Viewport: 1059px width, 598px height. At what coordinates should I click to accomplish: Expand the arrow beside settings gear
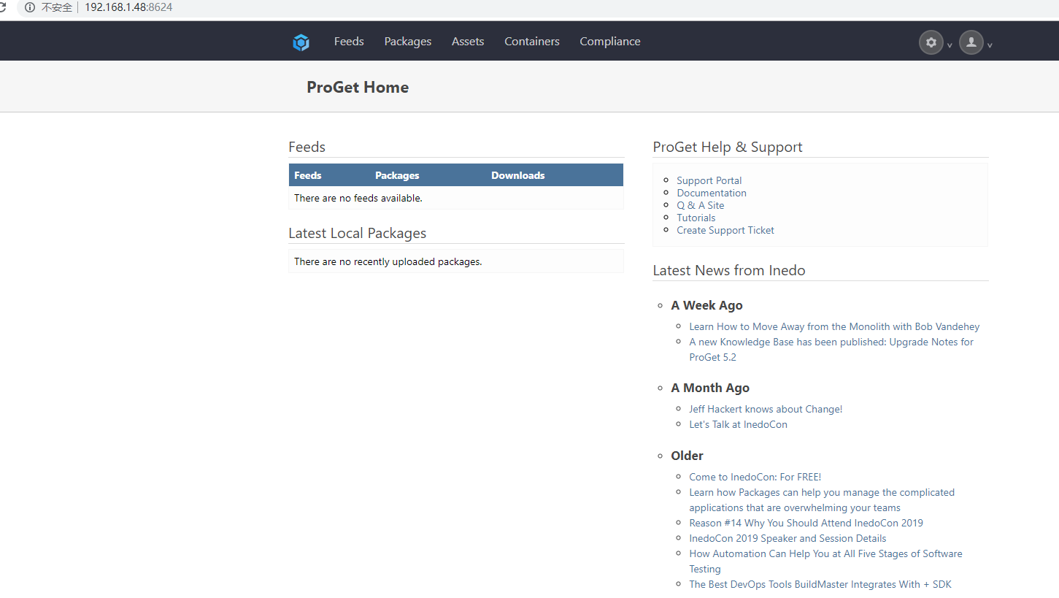pos(950,45)
